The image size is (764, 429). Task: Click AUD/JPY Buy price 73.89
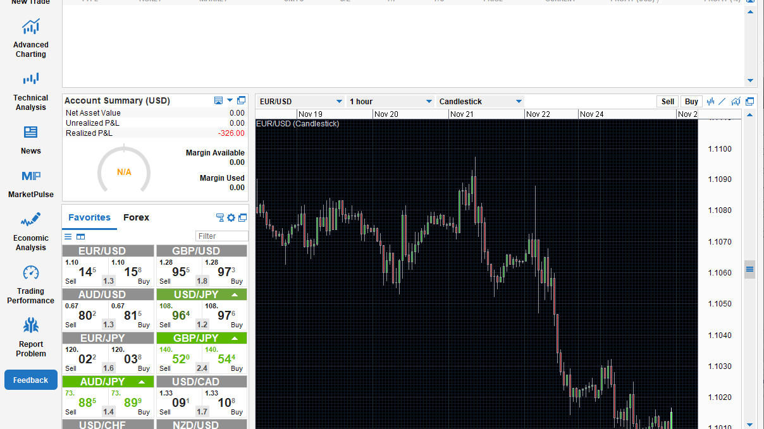(x=131, y=402)
